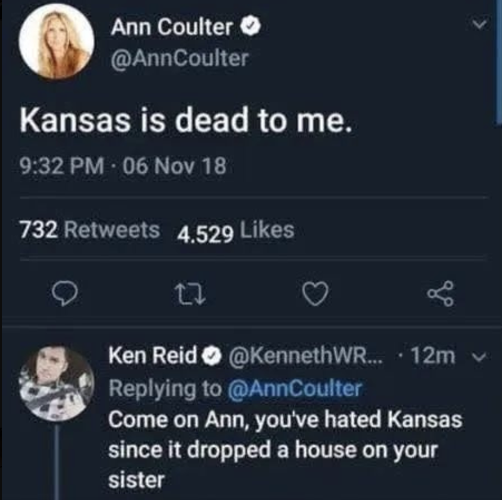Screen dimensions: 502x500
Task: Open Ken Reid's profile picture
Action: [57, 382]
